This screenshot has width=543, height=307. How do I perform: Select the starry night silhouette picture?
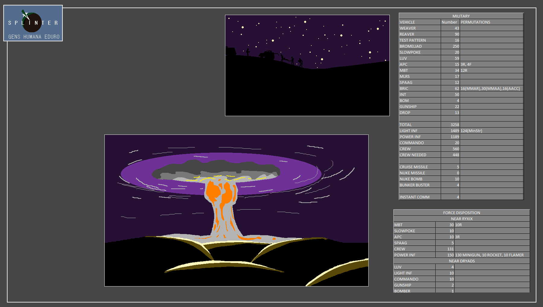coord(307,65)
